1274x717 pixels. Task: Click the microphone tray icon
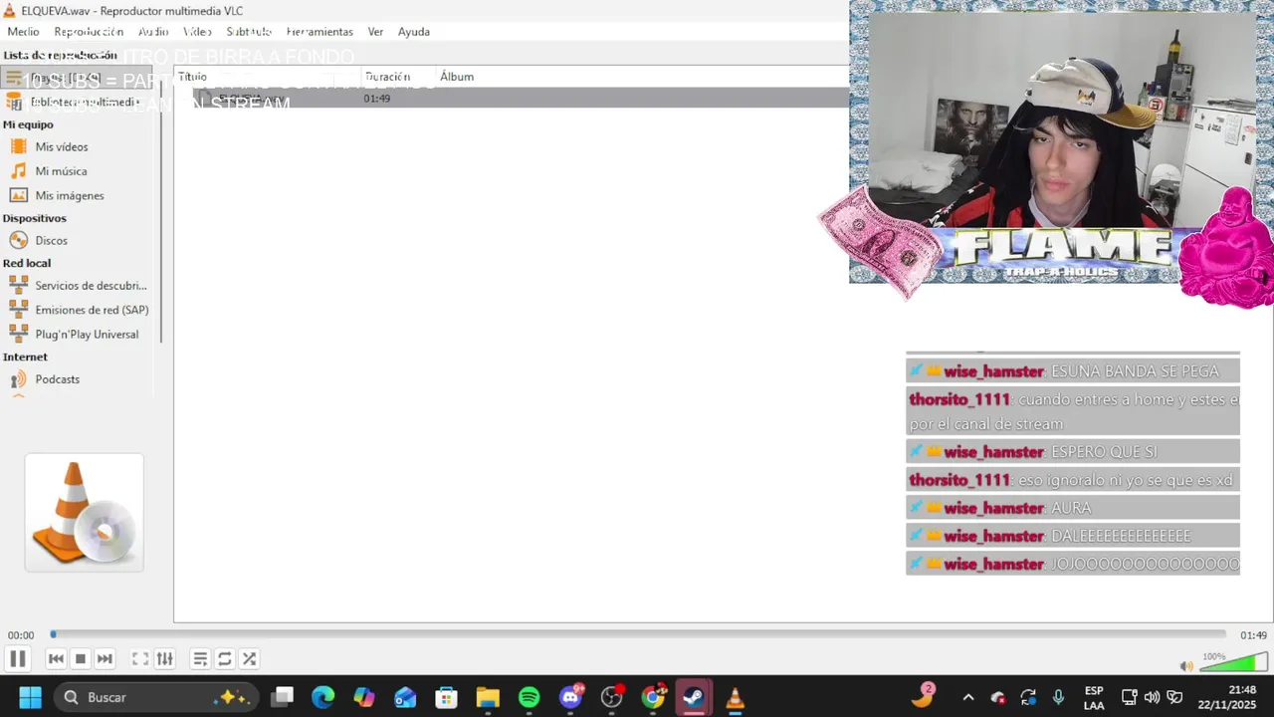click(x=1059, y=697)
